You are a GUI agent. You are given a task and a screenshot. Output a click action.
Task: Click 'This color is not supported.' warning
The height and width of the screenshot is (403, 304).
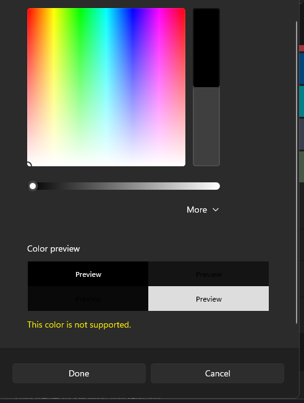pos(79,325)
